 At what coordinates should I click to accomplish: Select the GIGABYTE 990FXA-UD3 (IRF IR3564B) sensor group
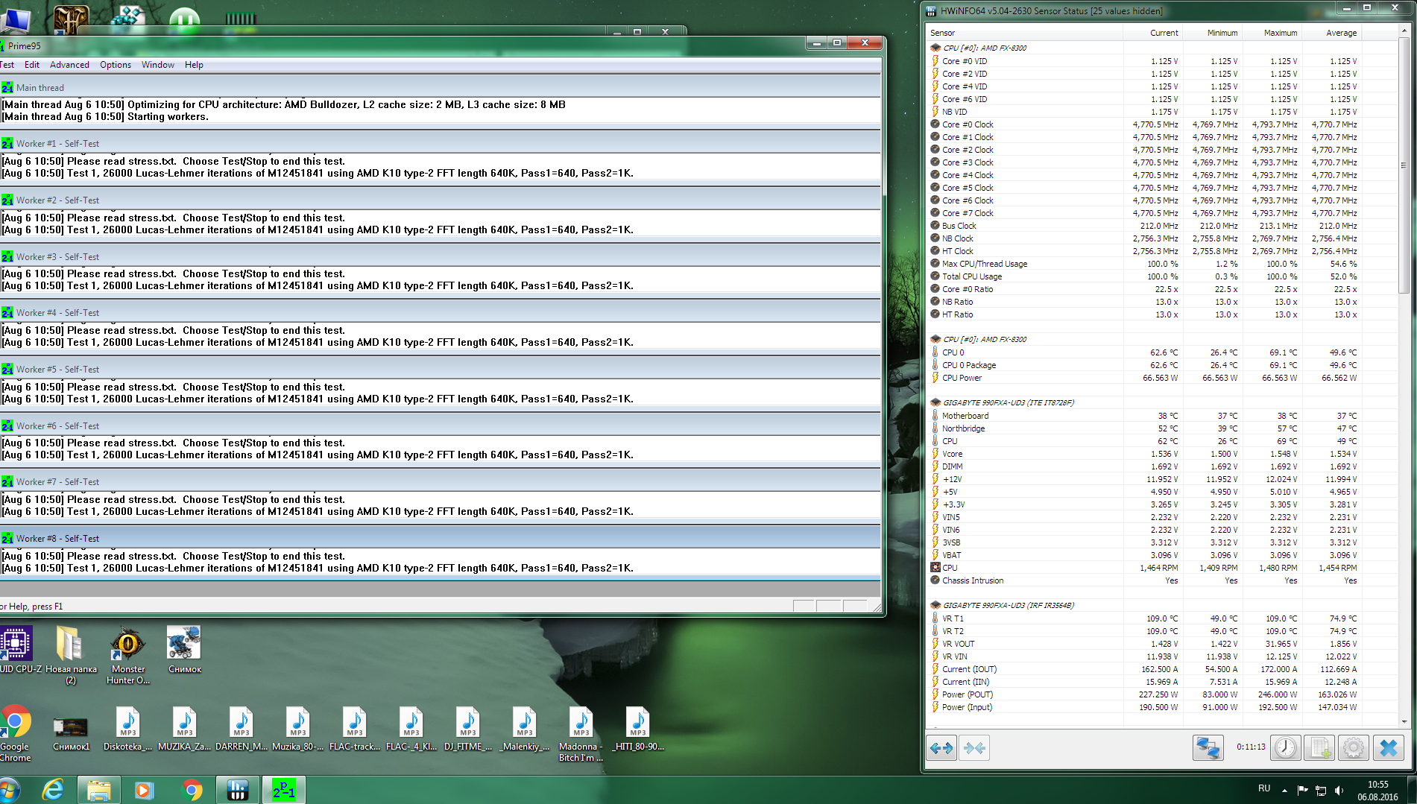click(x=1009, y=605)
